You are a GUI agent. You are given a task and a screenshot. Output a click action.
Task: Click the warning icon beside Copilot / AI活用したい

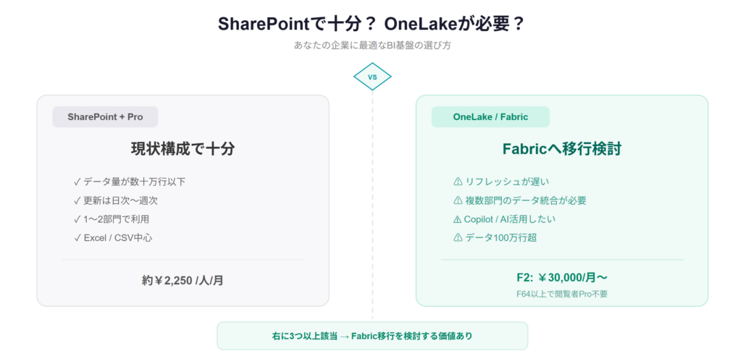pyautogui.click(x=457, y=219)
